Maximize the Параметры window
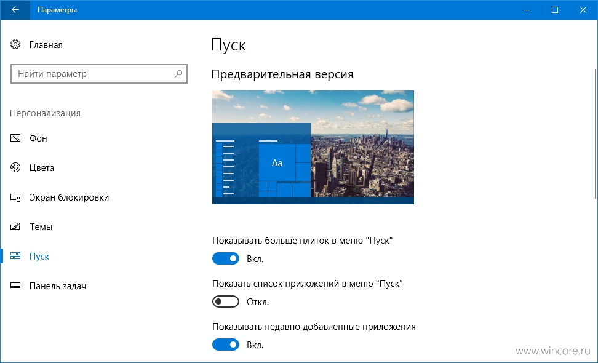 pyautogui.click(x=555, y=10)
